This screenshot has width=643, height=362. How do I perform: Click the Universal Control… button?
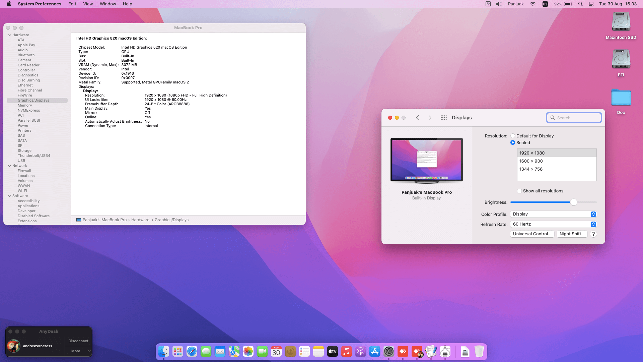pyautogui.click(x=532, y=234)
